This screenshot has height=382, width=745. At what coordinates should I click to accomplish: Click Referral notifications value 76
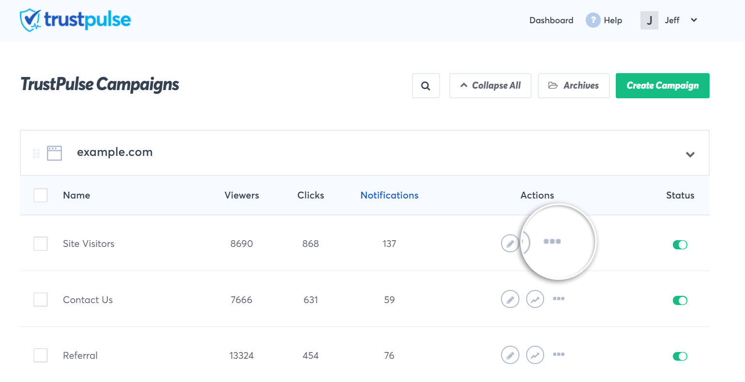click(x=389, y=356)
